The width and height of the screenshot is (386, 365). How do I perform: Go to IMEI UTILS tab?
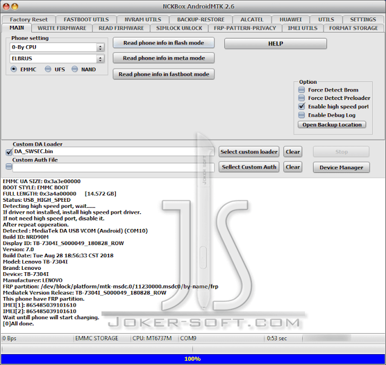pos(303,28)
